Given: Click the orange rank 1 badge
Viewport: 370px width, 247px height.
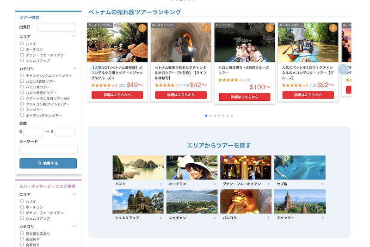Looking at the screenshot, I should (x=142, y=28).
